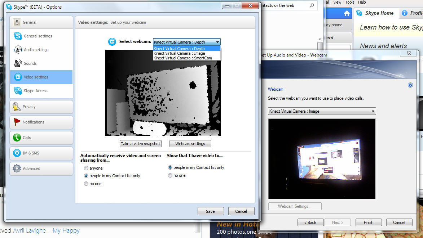Choose Kinect Virtual Camera : Image option
This screenshot has height=238, width=423.
tap(187, 53)
